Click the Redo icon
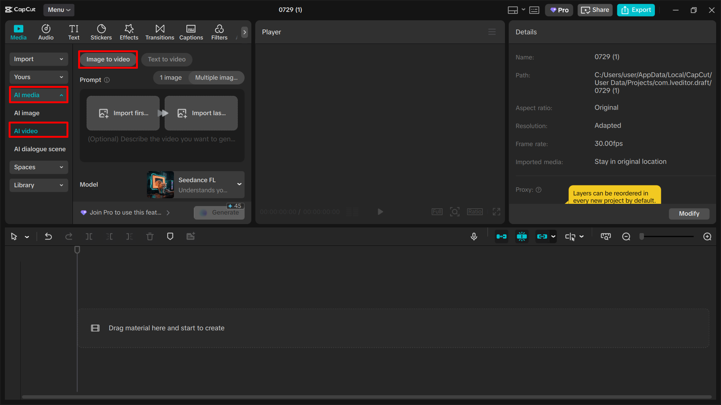Screen dimensions: 721x405 pos(69,236)
